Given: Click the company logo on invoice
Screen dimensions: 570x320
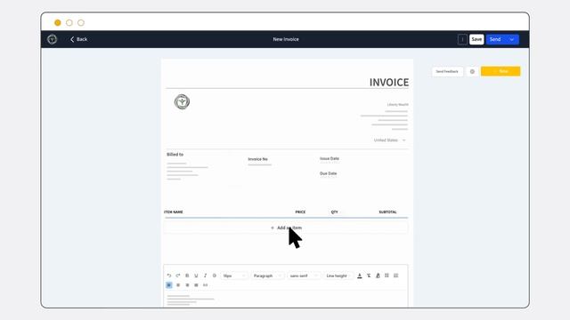Looking at the screenshot, I should [x=182, y=101].
